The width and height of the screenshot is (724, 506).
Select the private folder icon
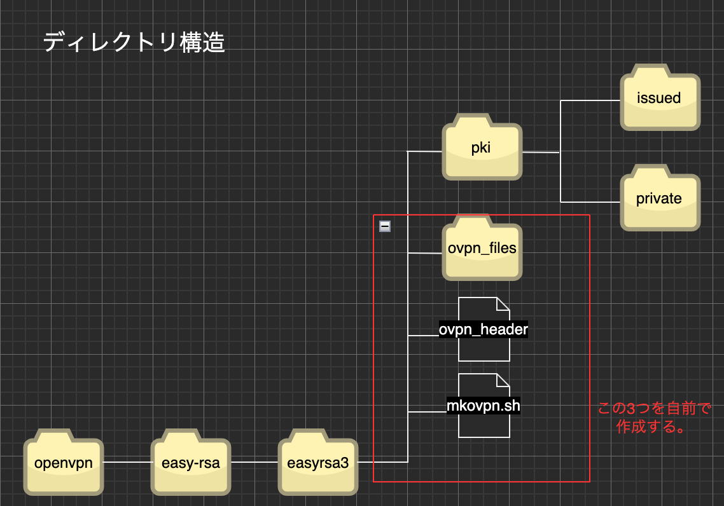(x=660, y=199)
